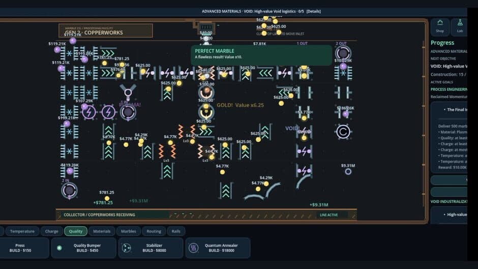Open the Marbles build tab

pos(128,231)
